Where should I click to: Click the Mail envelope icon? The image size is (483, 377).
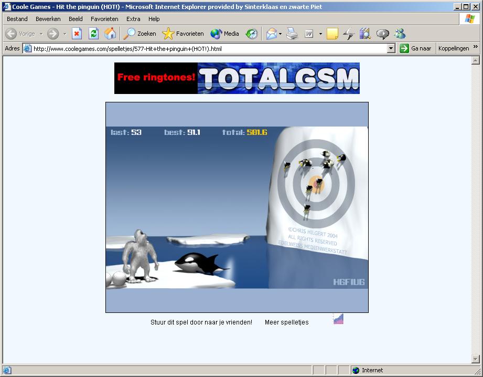271,34
